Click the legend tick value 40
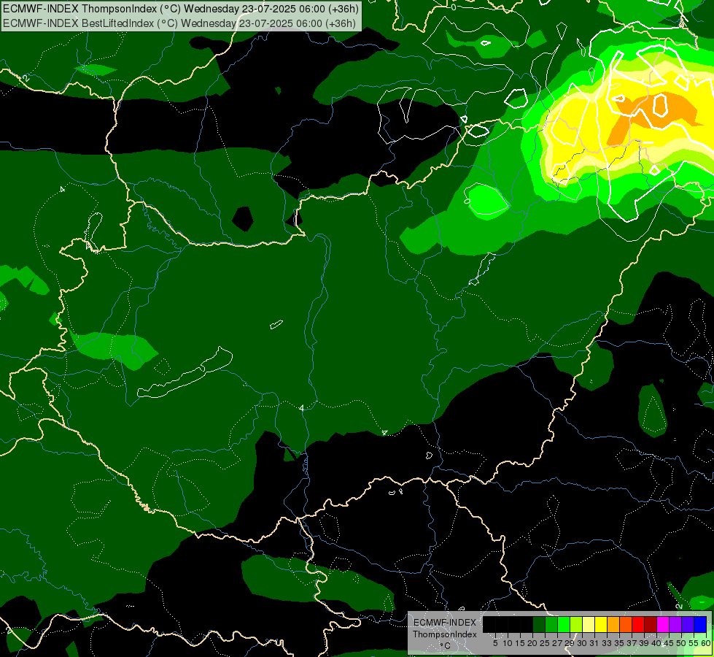Image resolution: width=714 pixels, height=657 pixels. [656, 643]
